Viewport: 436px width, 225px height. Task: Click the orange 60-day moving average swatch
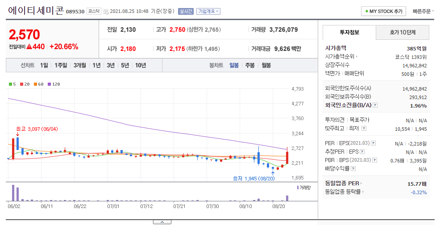coord(35,84)
